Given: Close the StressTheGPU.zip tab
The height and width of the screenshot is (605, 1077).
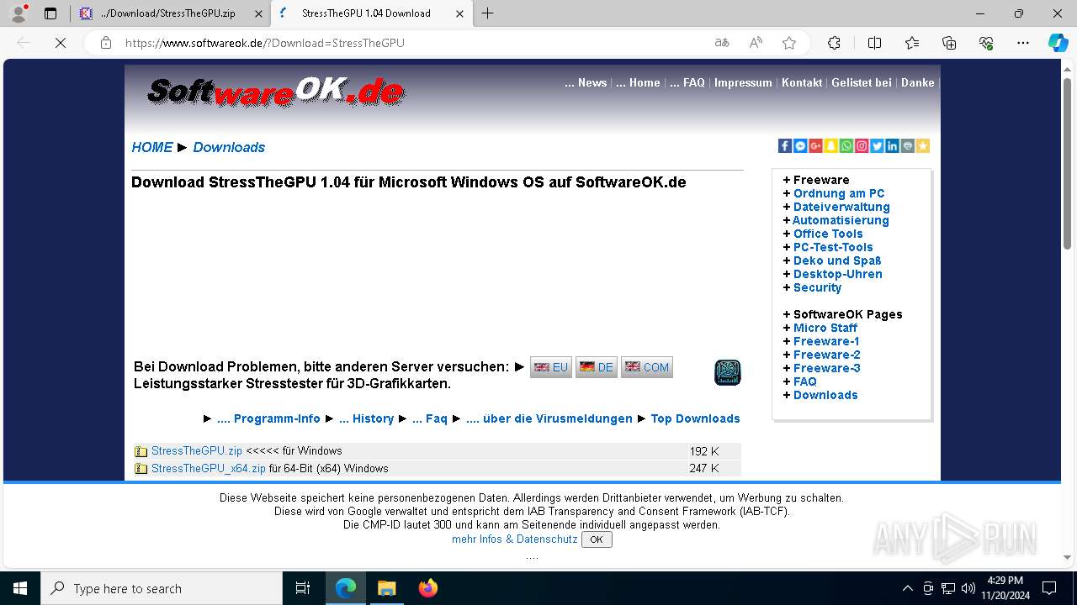Looking at the screenshot, I should [257, 13].
